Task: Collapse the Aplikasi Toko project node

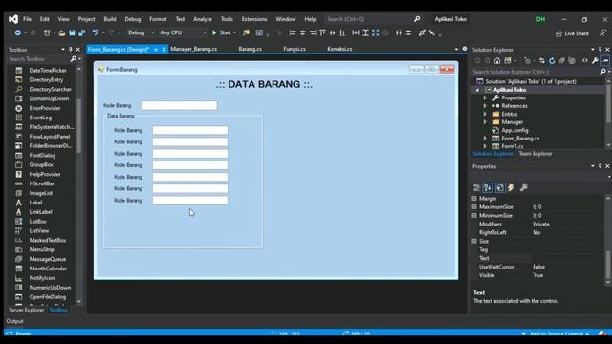Action: click(x=477, y=90)
